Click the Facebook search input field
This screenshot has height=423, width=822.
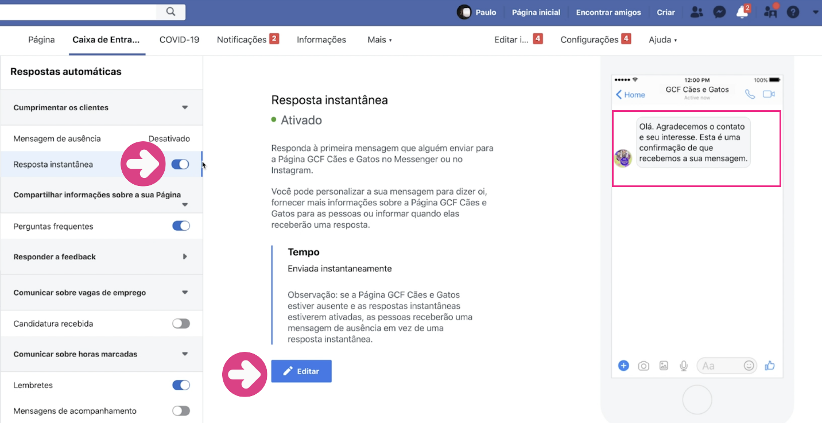pyautogui.click(x=77, y=11)
